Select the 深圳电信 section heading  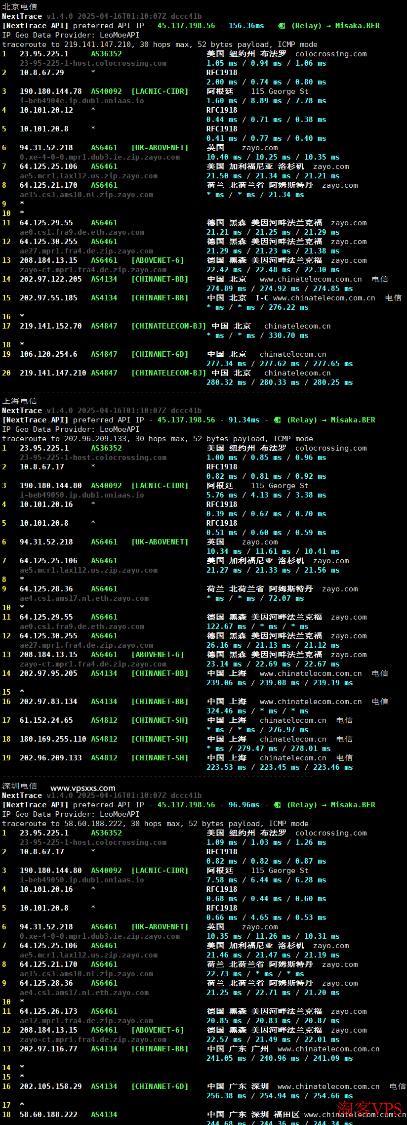pos(20,786)
